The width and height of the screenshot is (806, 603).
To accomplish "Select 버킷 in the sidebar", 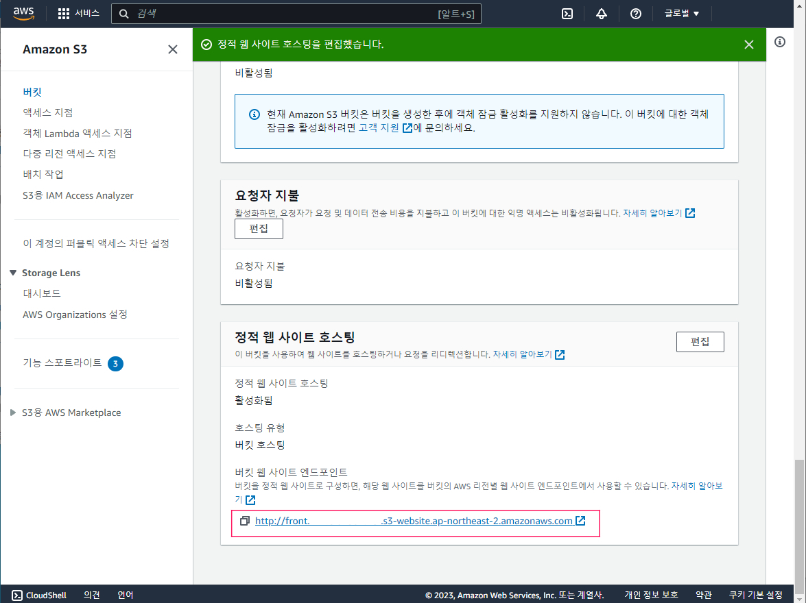I will (x=32, y=92).
